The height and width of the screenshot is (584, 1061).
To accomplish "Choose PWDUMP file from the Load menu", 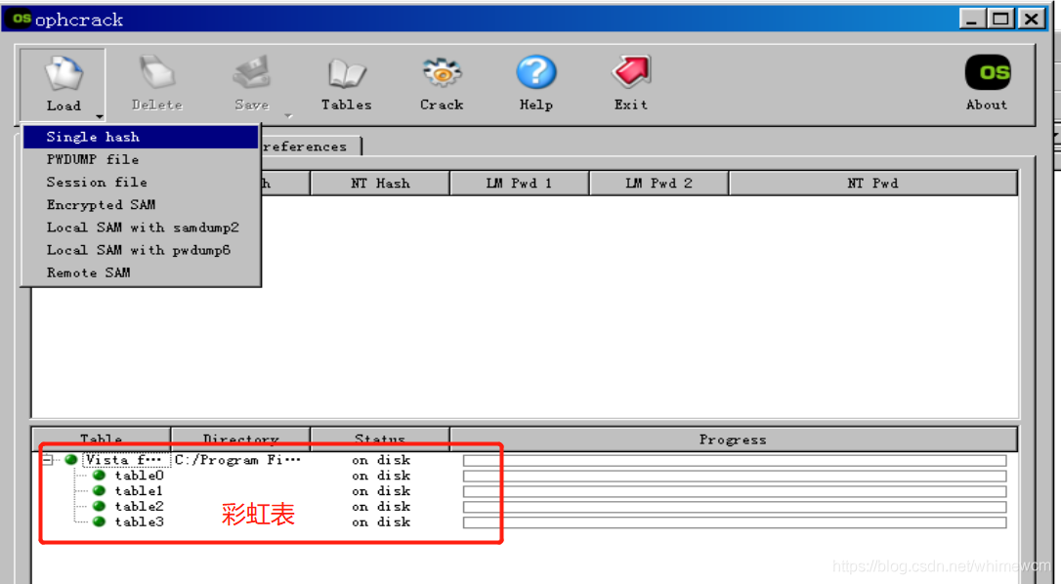I will tap(141, 160).
